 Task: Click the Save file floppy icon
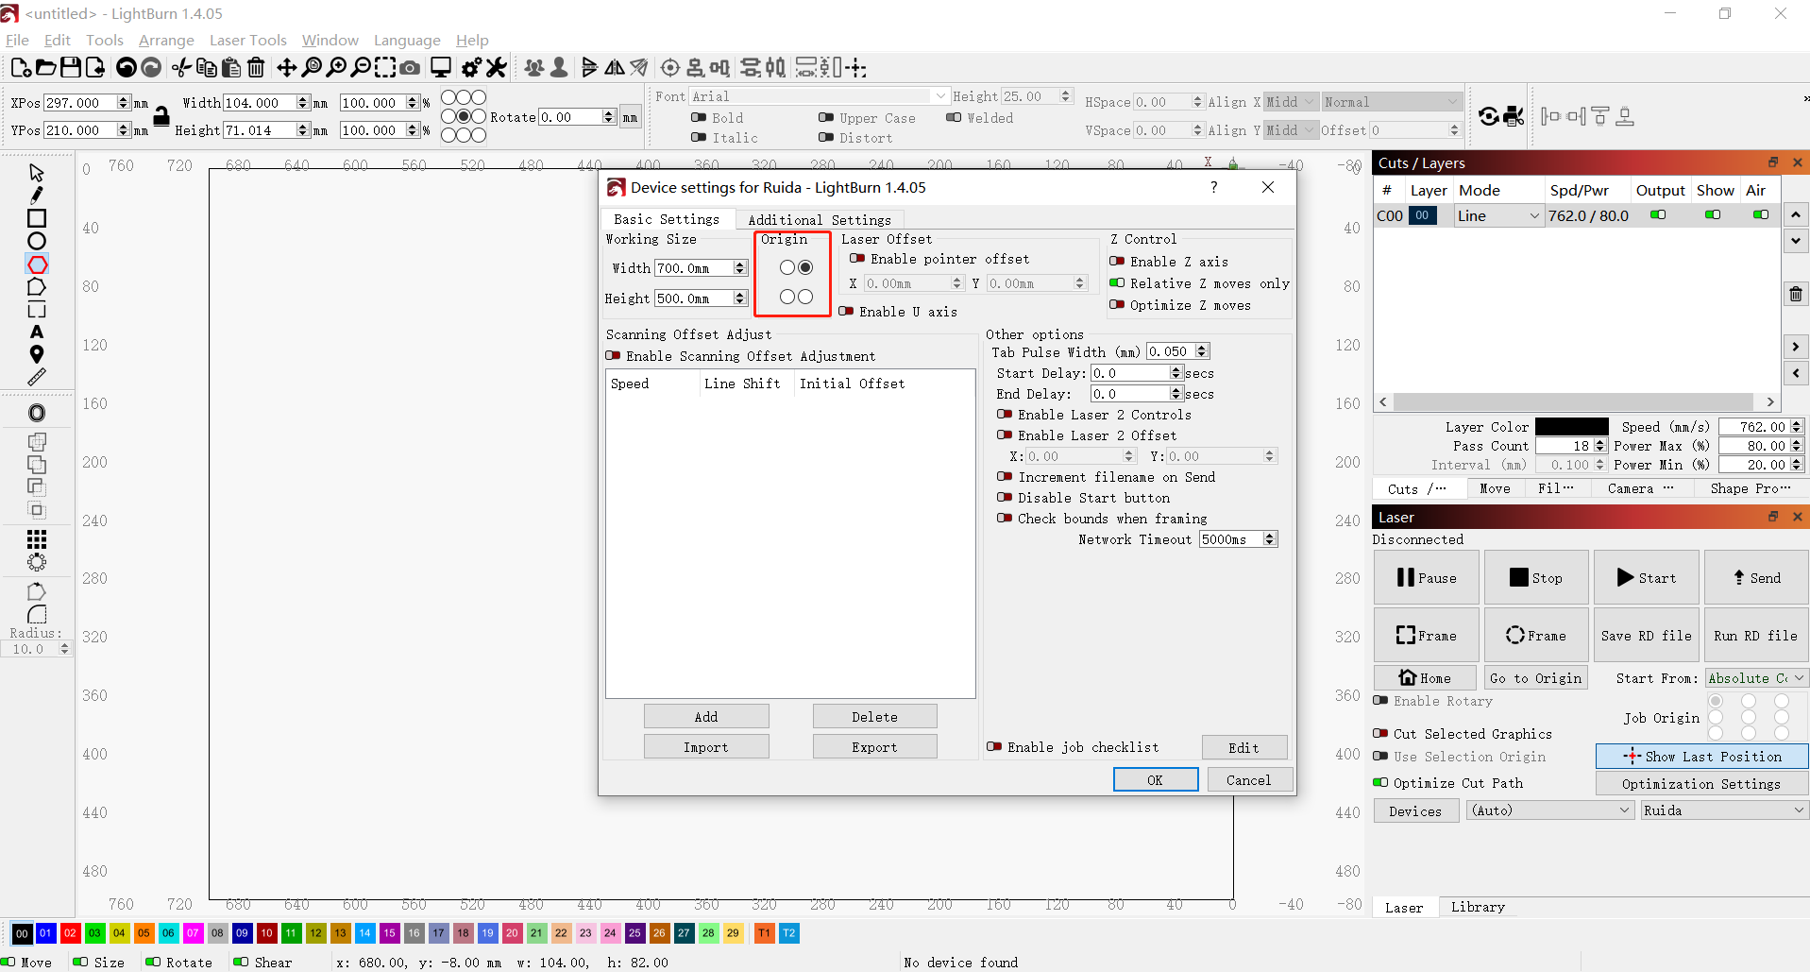click(71, 68)
